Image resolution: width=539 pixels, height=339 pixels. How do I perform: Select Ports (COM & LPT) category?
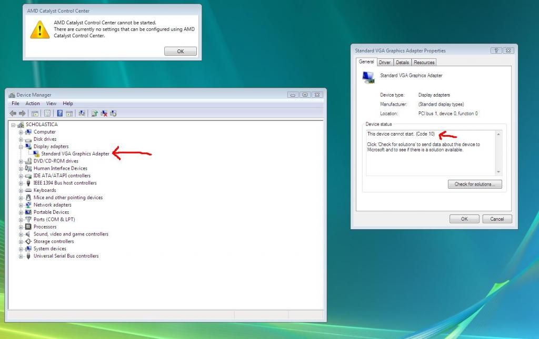click(x=54, y=219)
